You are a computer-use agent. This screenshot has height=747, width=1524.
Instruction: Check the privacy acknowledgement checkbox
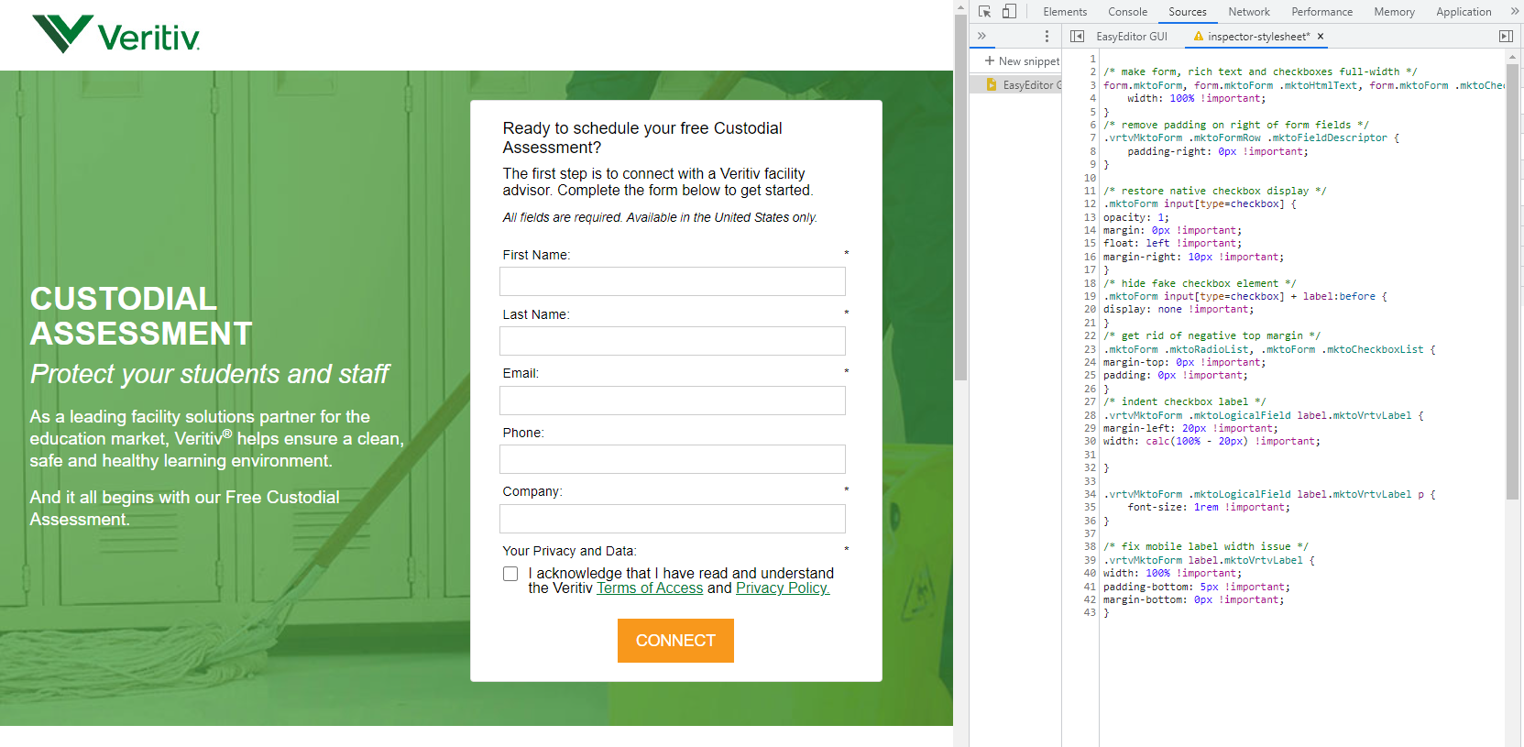tap(510, 574)
